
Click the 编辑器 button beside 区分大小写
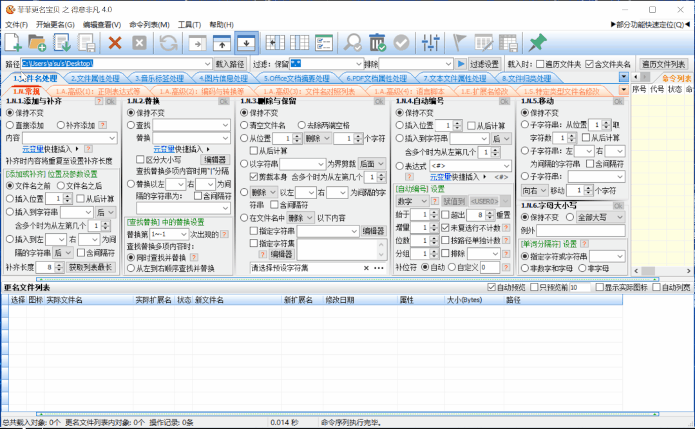point(215,160)
